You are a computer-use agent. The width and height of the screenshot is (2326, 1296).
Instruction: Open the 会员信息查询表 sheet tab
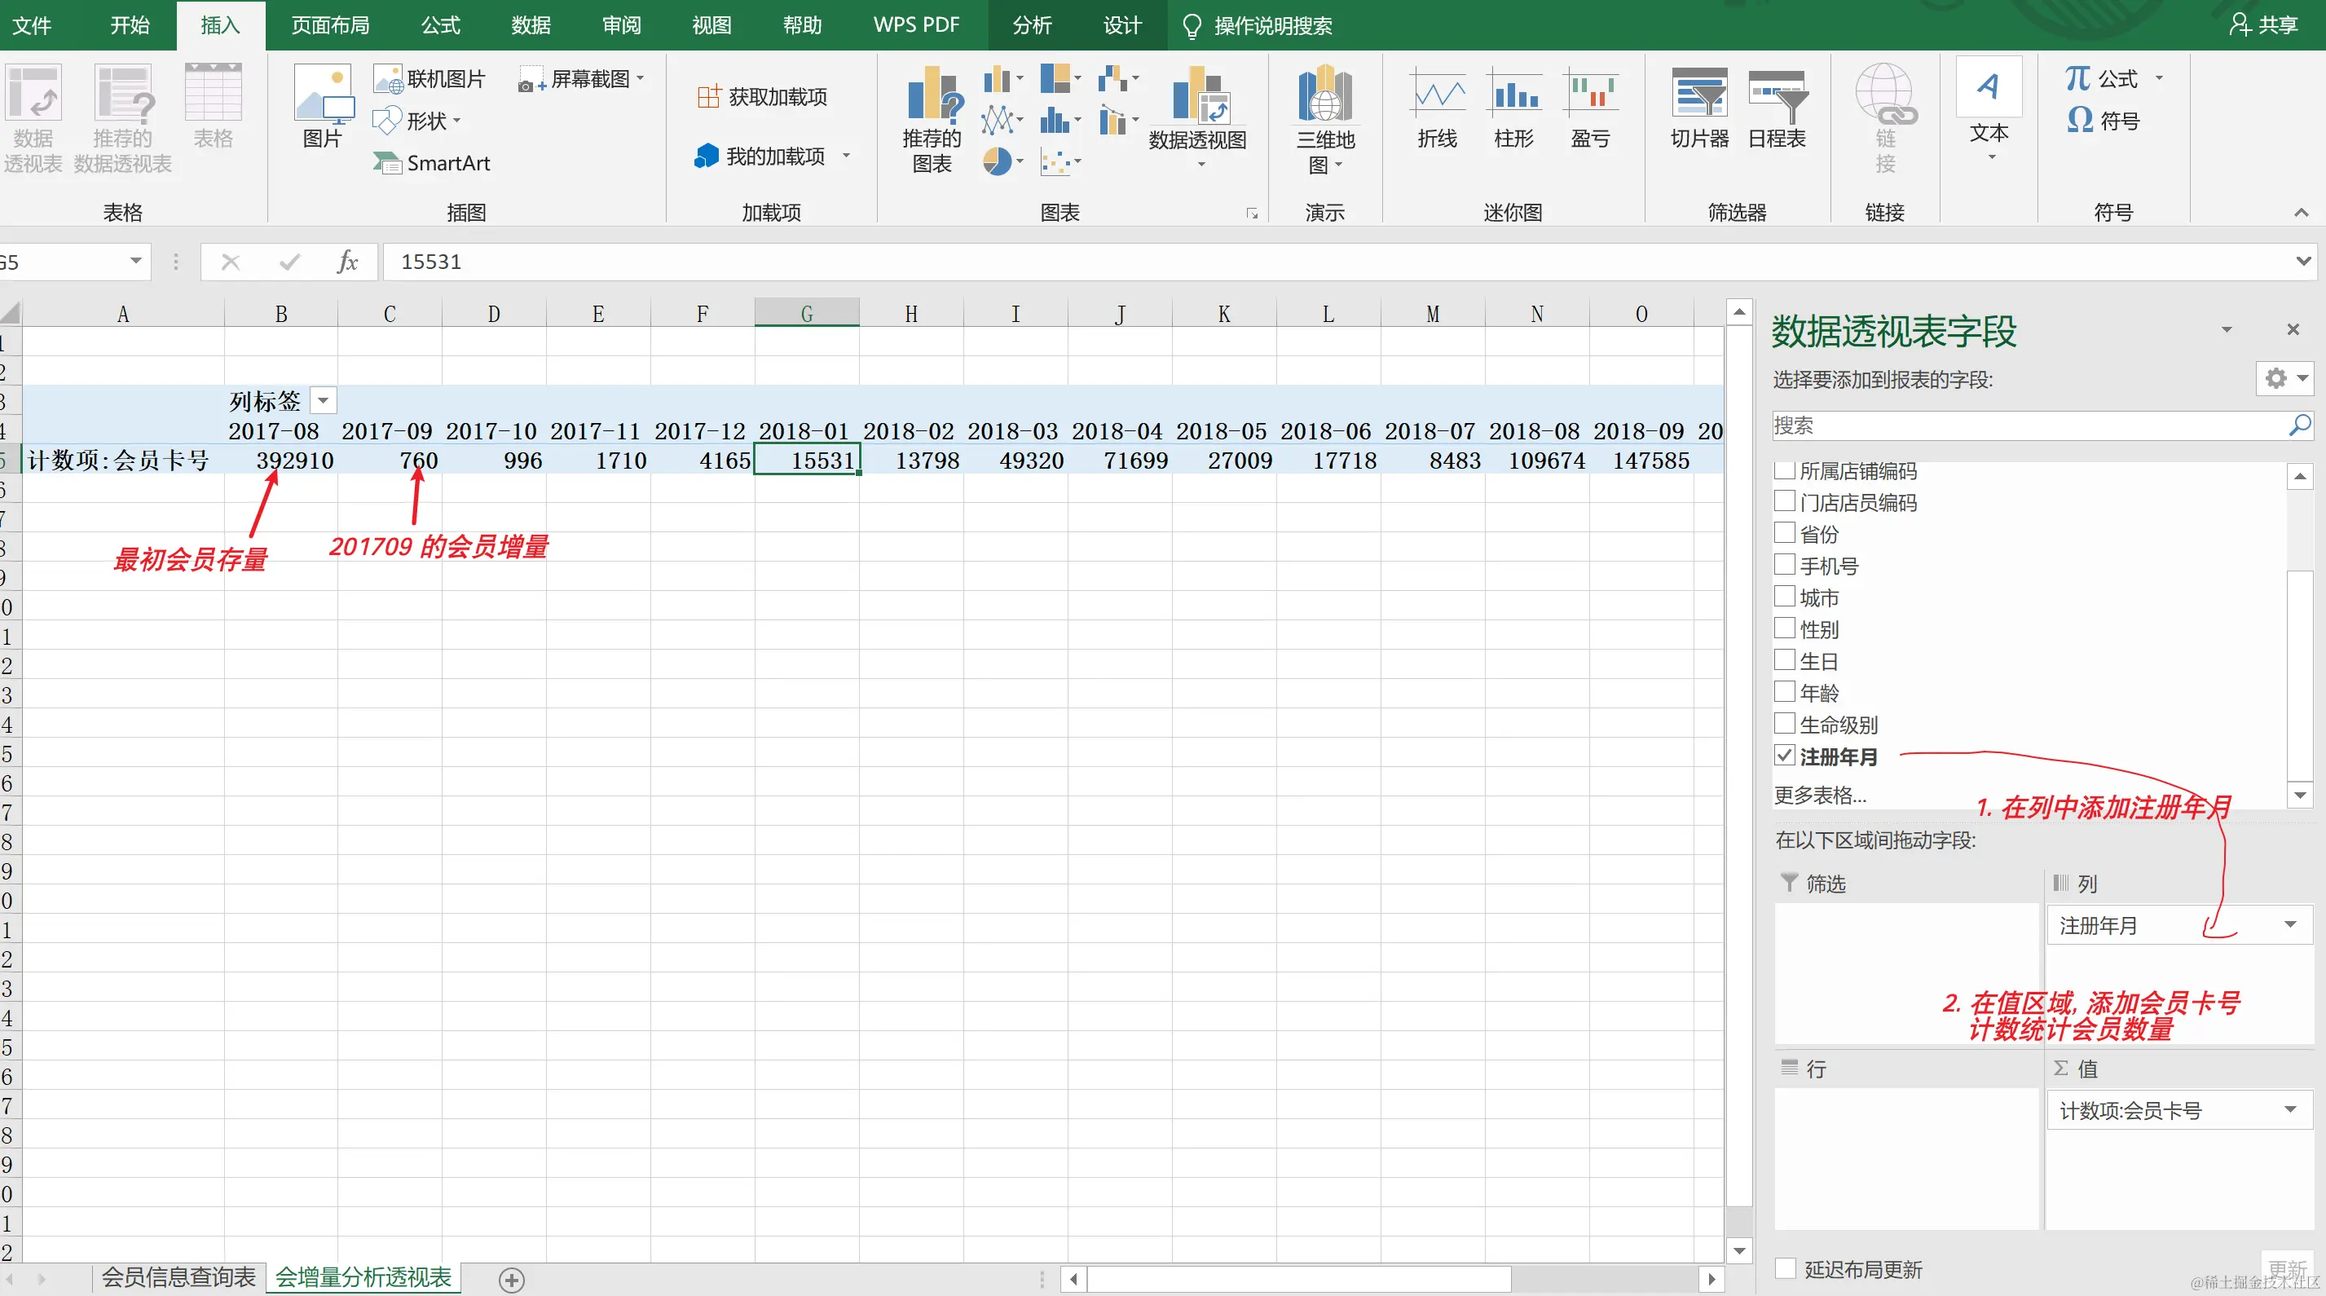click(178, 1277)
